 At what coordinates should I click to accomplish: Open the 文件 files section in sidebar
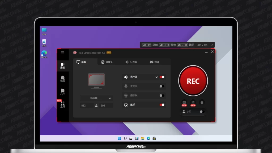63,91
